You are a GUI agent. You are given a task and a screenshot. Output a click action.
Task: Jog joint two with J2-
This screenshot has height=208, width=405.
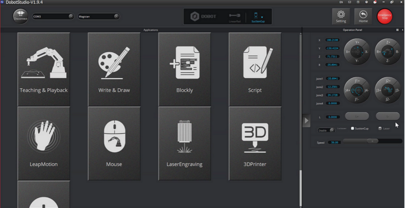coord(388,100)
